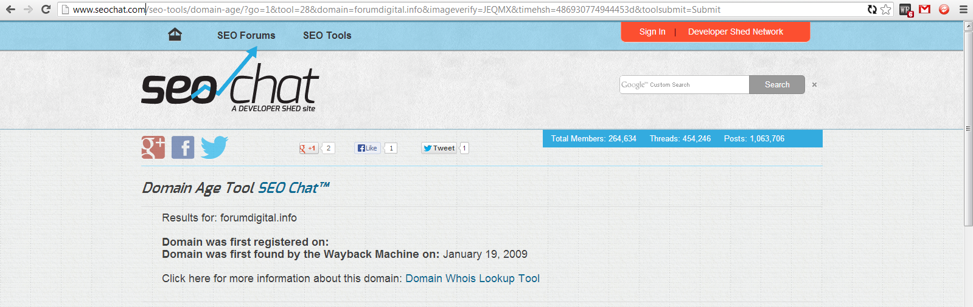Open the SEO Tools menu
This screenshot has height=307, width=973.
327,35
